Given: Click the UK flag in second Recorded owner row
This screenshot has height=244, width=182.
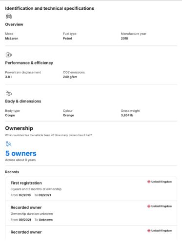Looking at the screenshot, I should coord(149,206).
